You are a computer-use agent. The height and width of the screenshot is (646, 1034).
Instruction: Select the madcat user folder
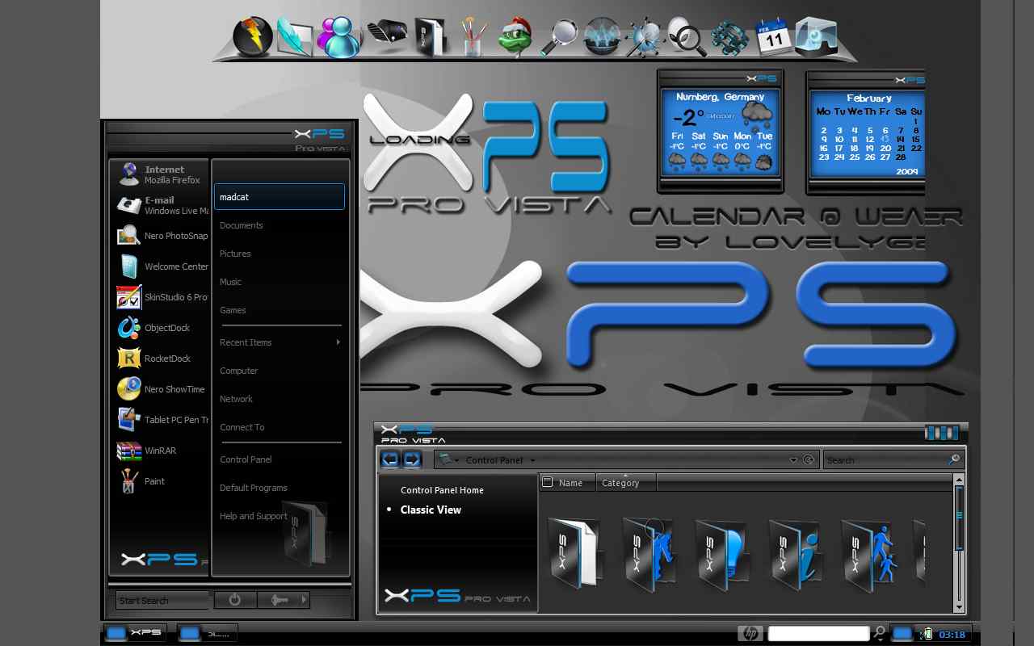coord(280,197)
